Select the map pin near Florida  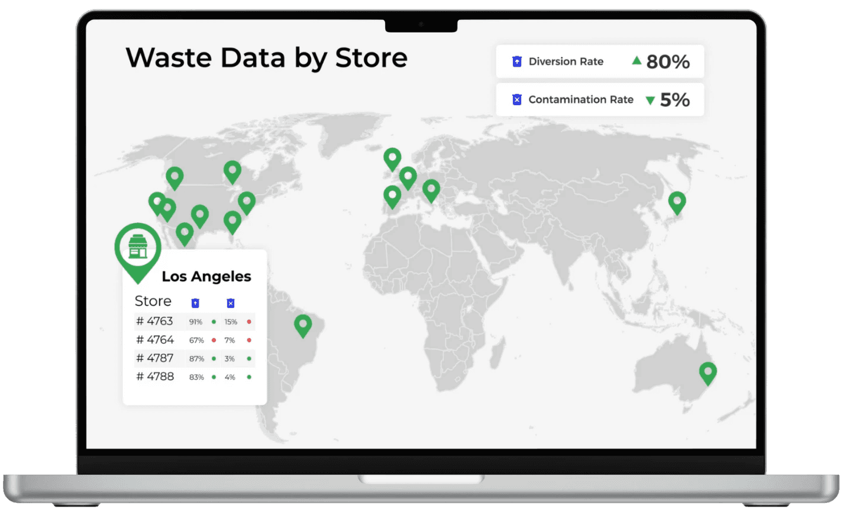(x=232, y=223)
